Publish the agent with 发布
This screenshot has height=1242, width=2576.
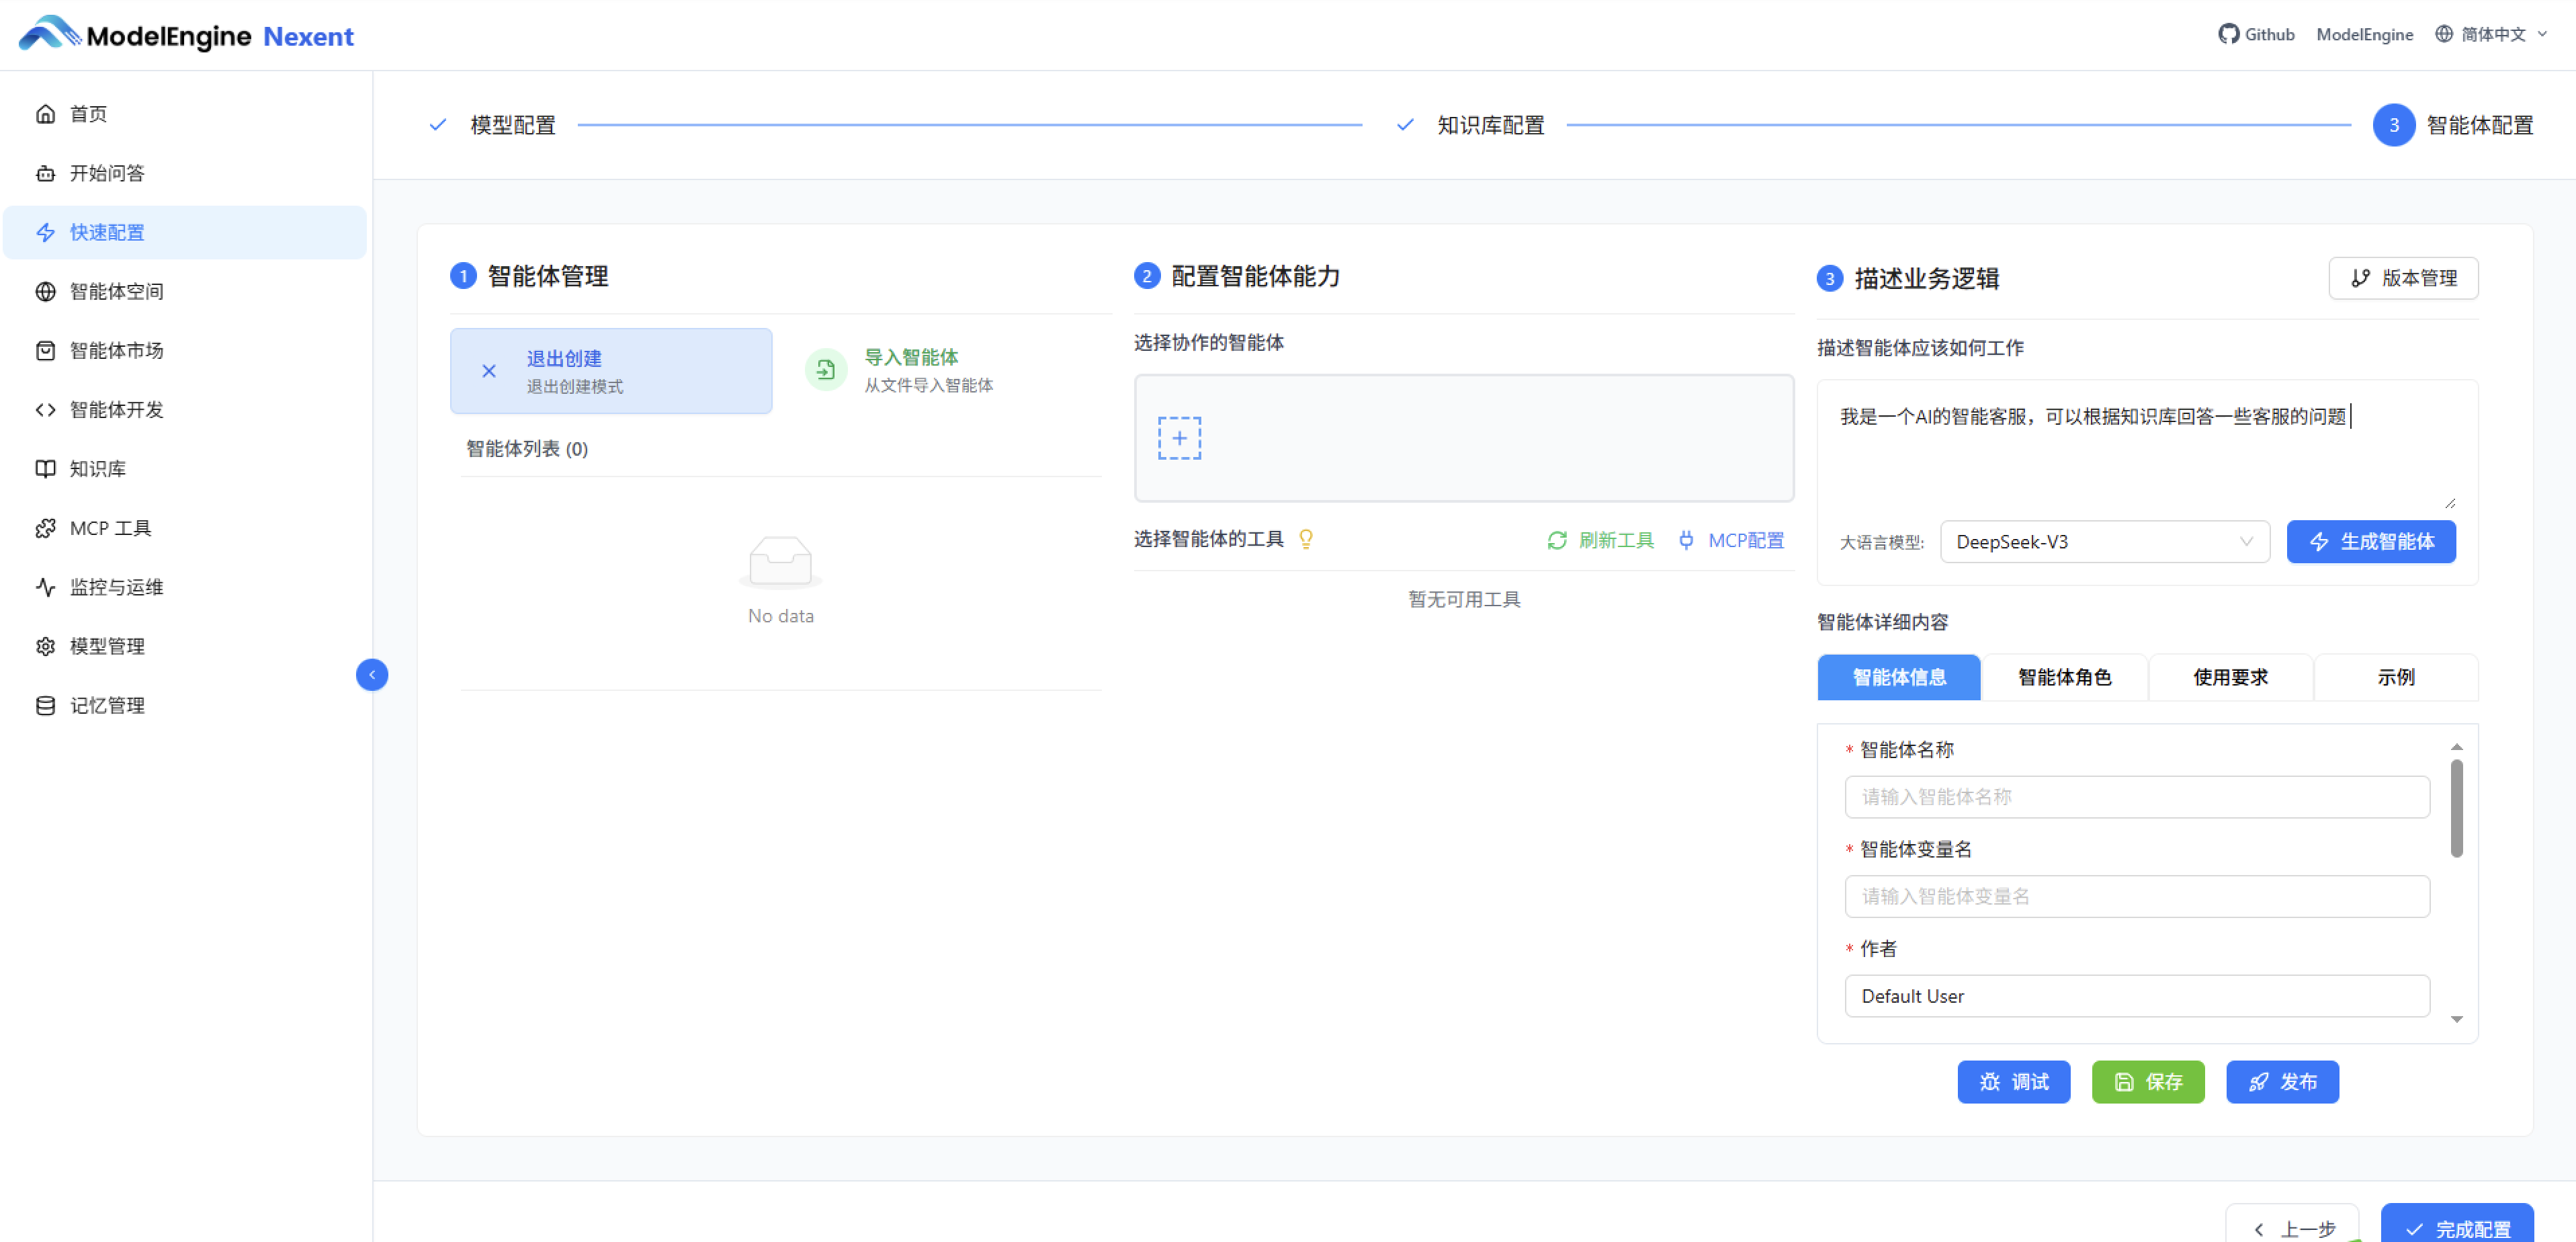point(2283,1081)
